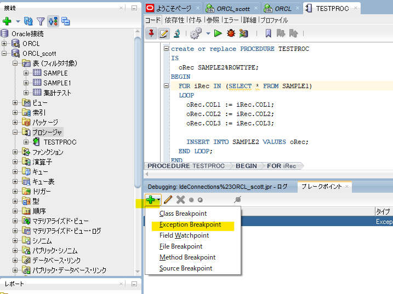The image size is (393, 294).
Task: Click the Filter funnel icon in connections panel
Action: [x=41, y=21]
